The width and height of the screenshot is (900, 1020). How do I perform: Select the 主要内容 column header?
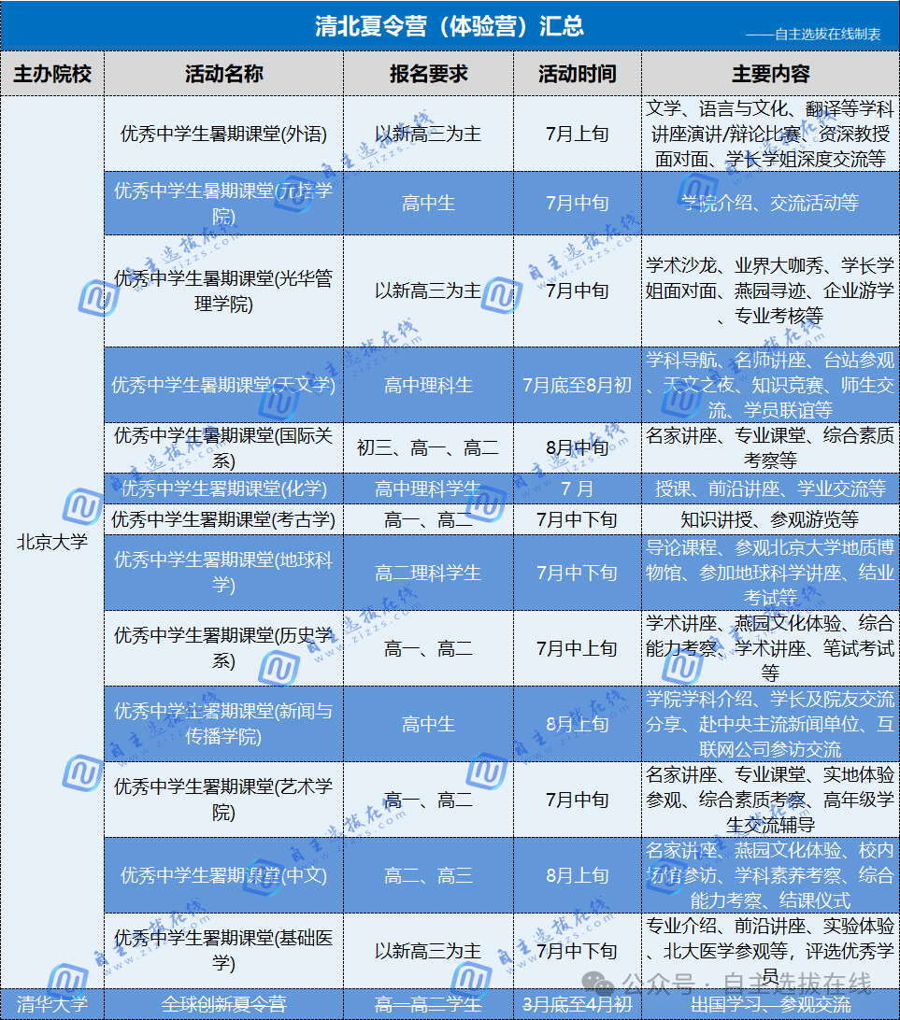coord(770,74)
